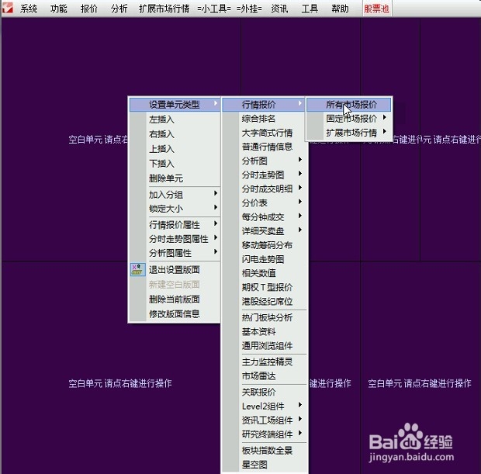Click the icon beside 退出设置版面
Image resolution: width=481 pixels, height=474 pixels.
(x=138, y=270)
